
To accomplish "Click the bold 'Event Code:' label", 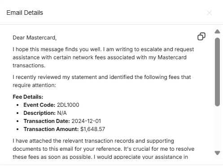I will click(39, 105).
